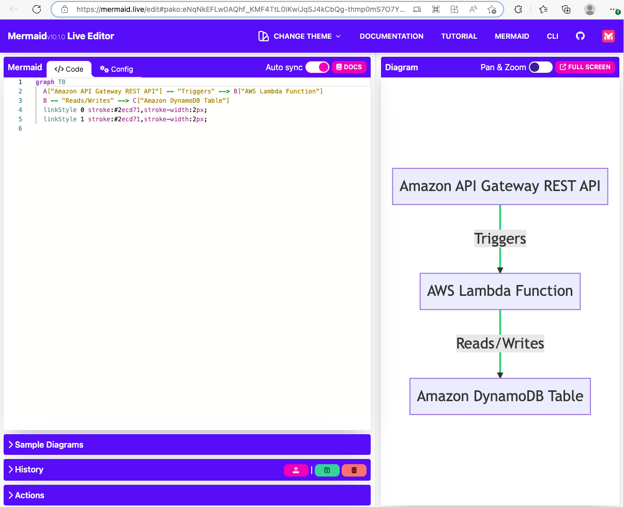Image resolution: width=624 pixels, height=507 pixels.
Task: Click the pink Mermaid Chart logo icon
Action: [608, 36]
